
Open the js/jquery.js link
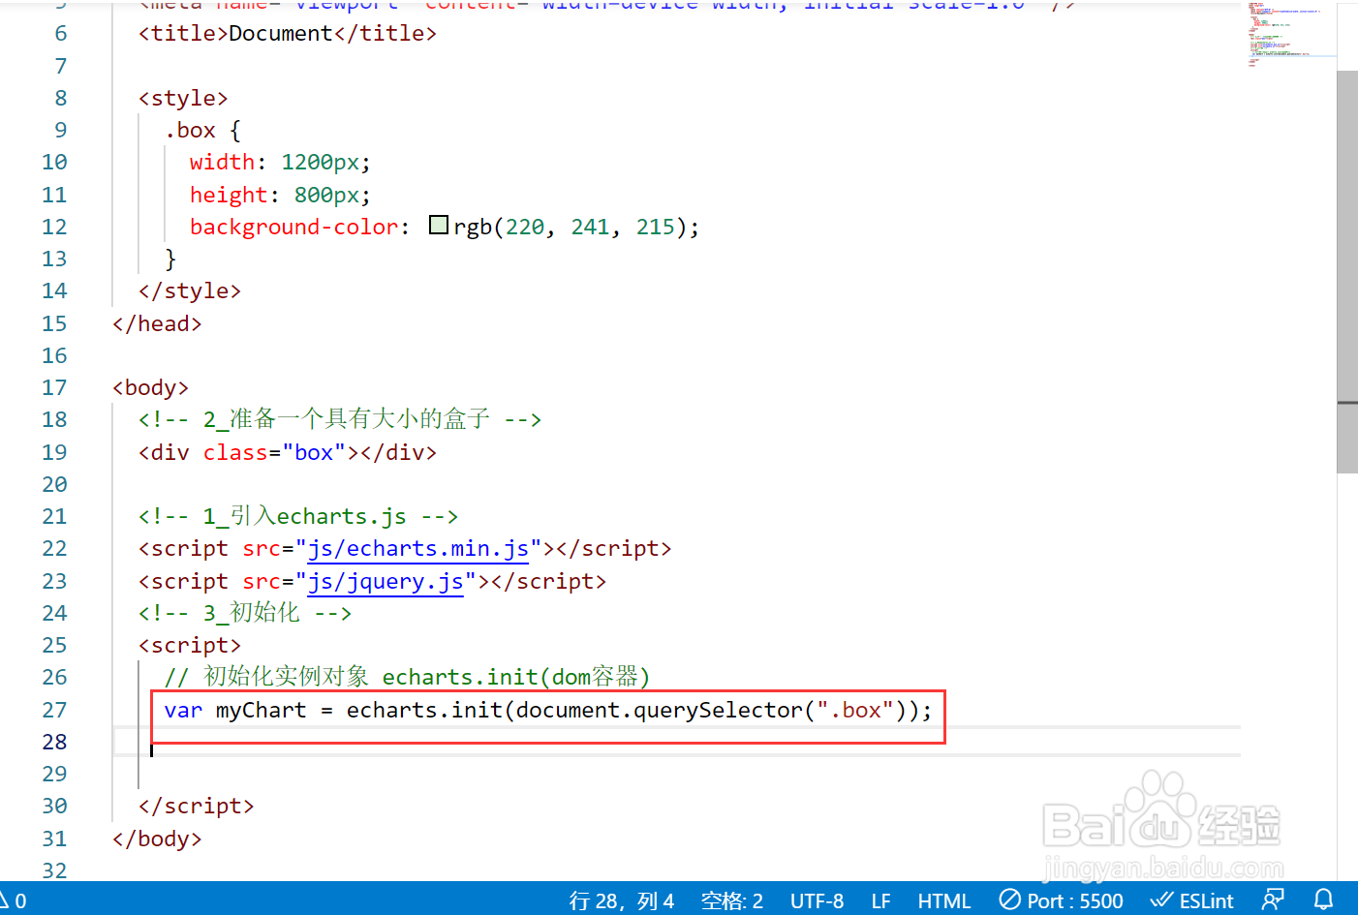coord(386,581)
